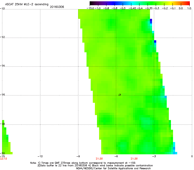Click the NOAA/NESDIS credit line
The height and width of the screenshot is (170, 194).
click(113, 168)
